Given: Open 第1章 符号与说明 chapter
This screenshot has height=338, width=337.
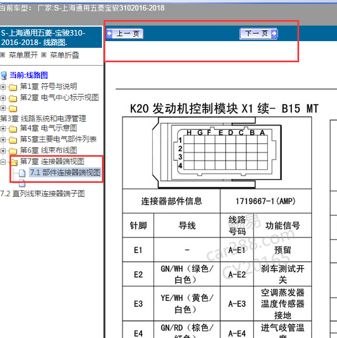Looking at the screenshot, I should click(48, 86).
